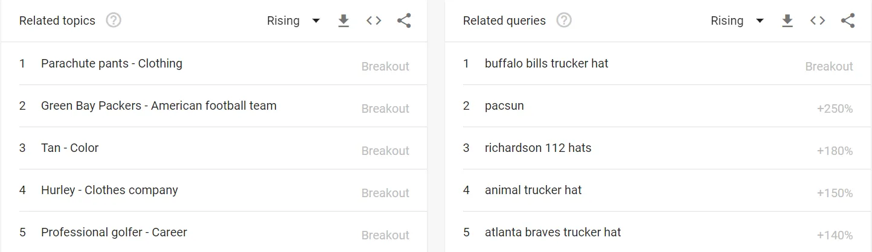872x252 pixels.
Task: Select the pacsun query
Action: tap(658, 106)
